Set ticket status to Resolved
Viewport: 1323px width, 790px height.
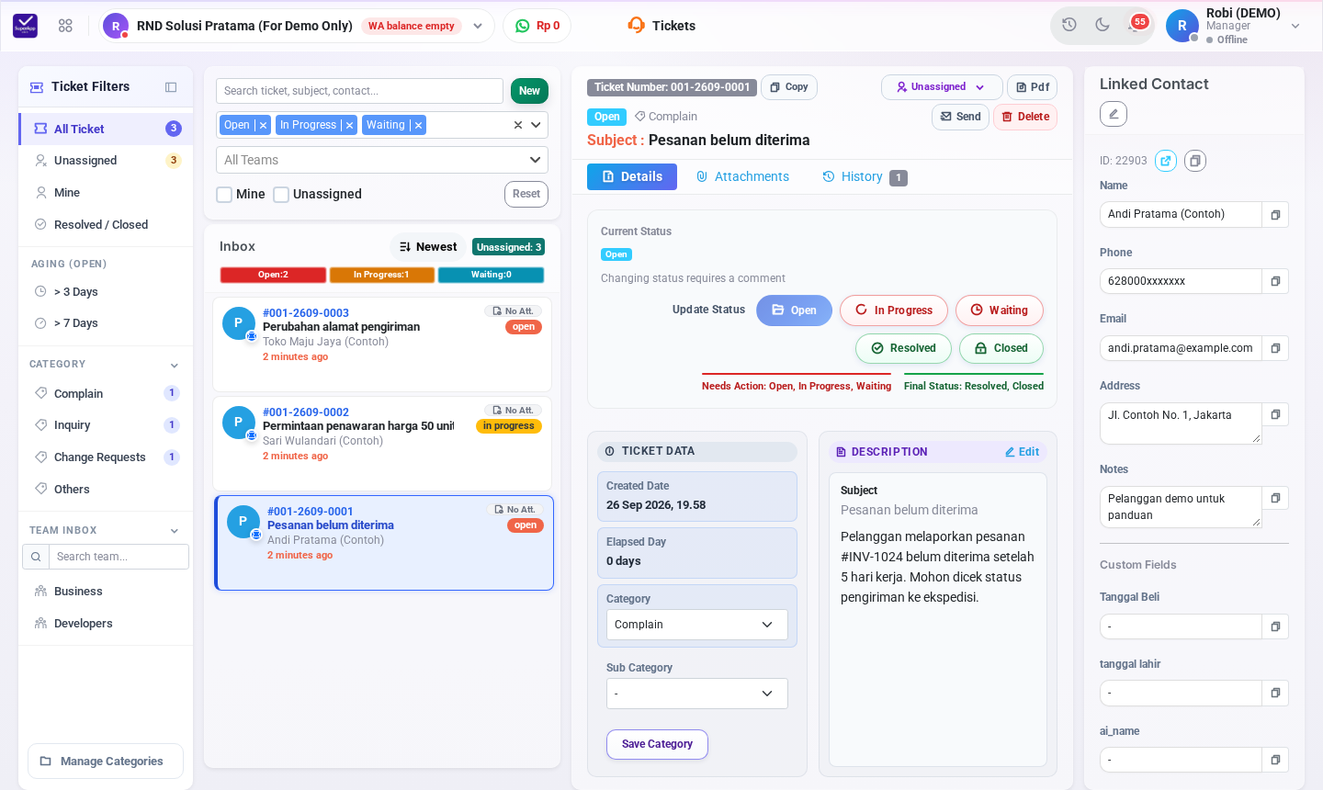[903, 348]
